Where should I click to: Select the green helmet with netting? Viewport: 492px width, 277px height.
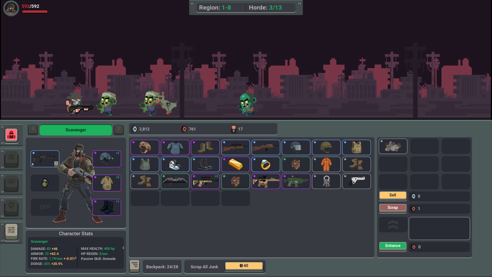pos(326,147)
